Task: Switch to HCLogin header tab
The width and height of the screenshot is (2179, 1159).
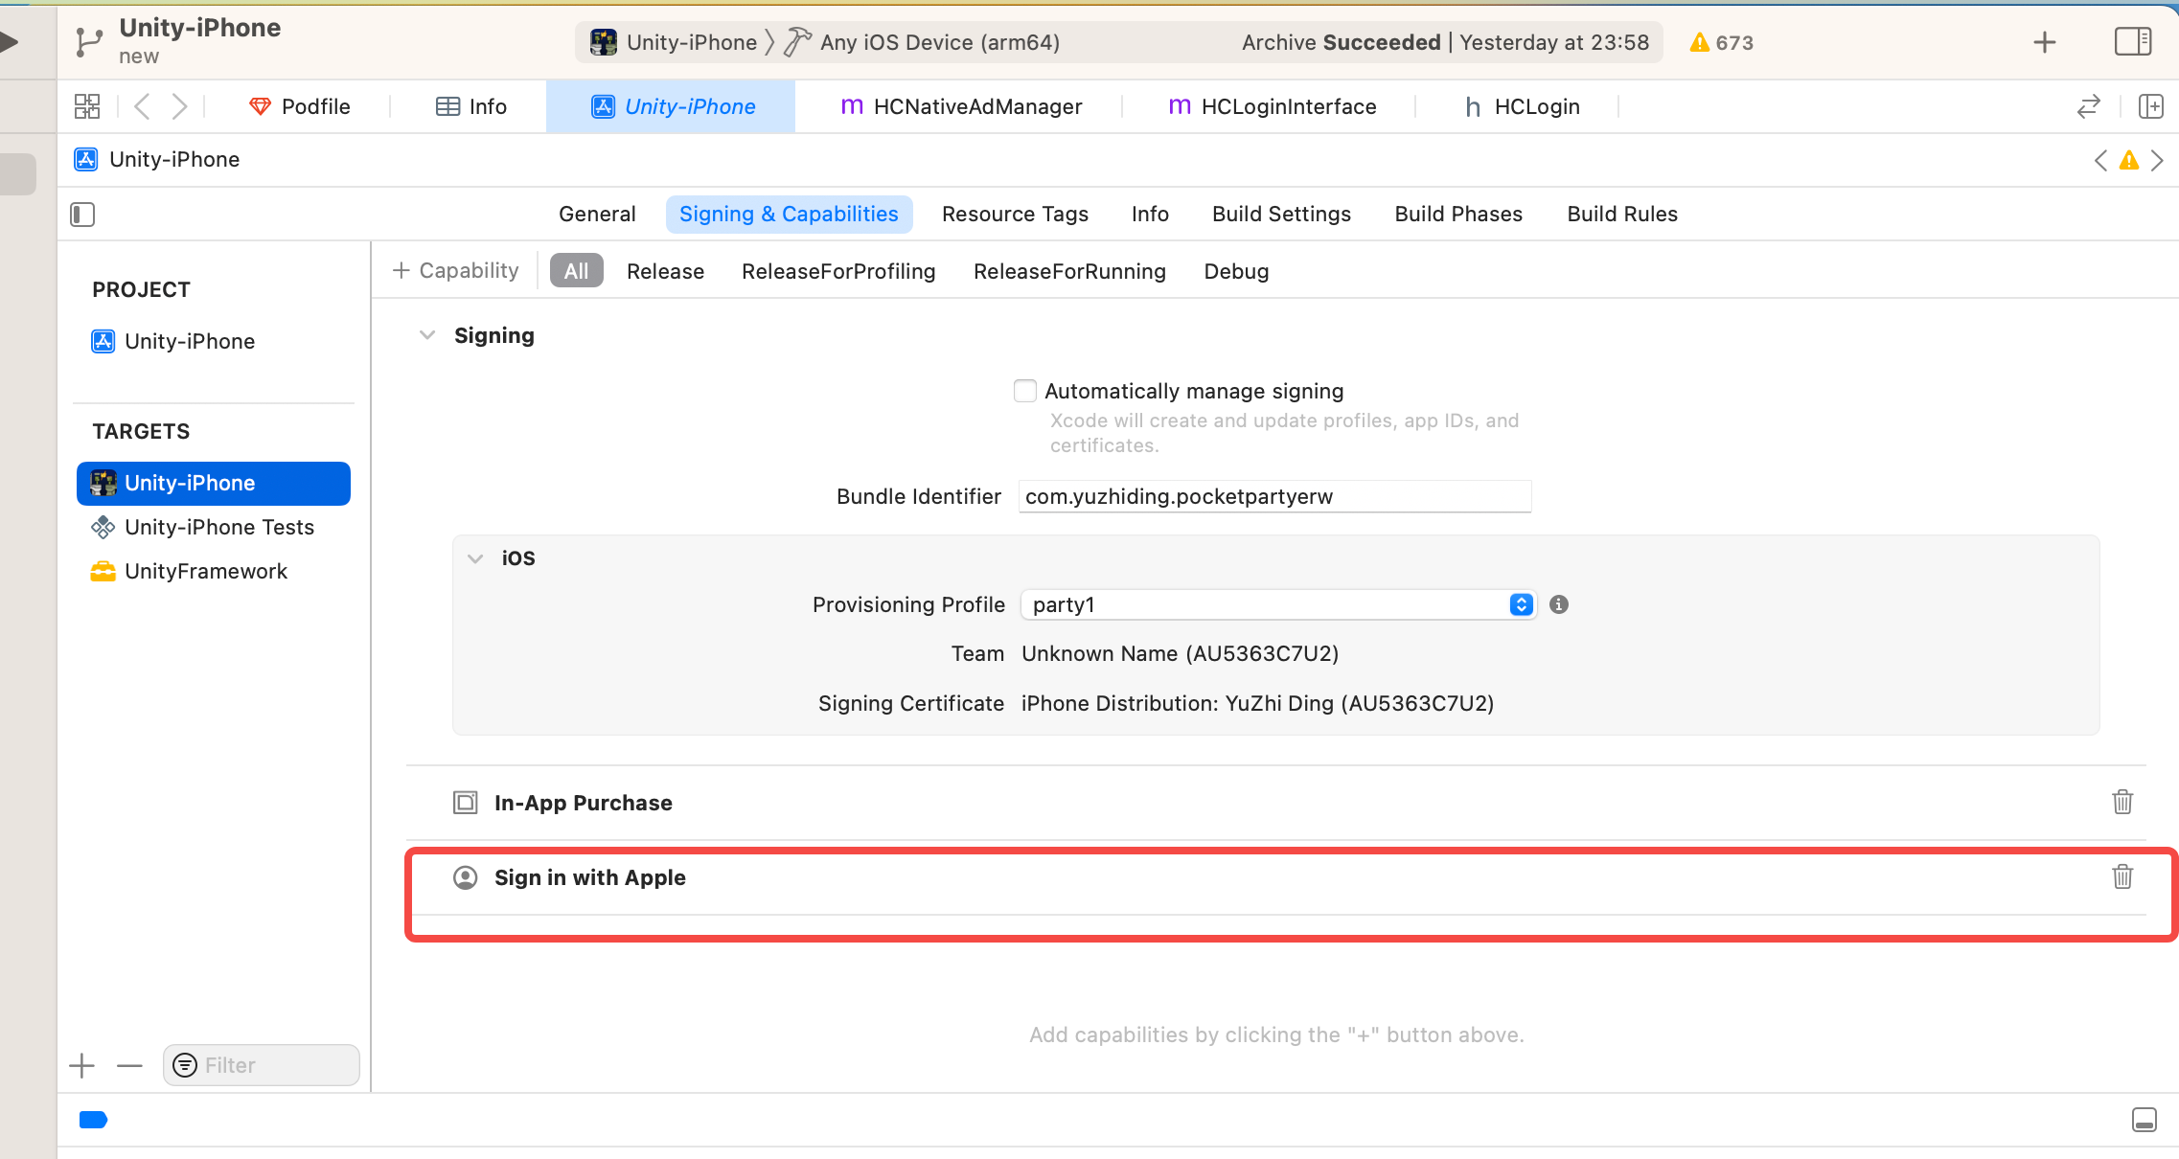Action: pyautogui.click(x=1523, y=106)
